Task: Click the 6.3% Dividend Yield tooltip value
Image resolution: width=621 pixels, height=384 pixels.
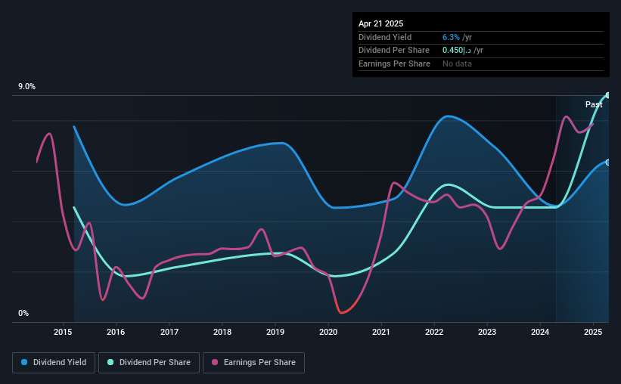Action: coord(451,37)
